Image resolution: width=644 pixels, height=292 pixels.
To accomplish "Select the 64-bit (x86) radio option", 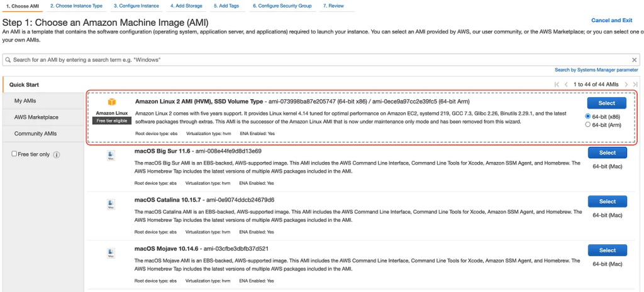I will click(588, 116).
